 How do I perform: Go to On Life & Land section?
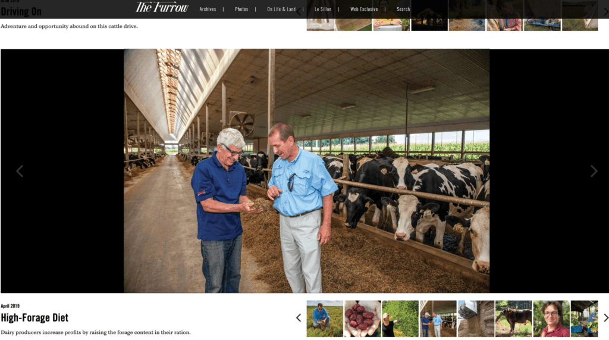[x=281, y=9]
